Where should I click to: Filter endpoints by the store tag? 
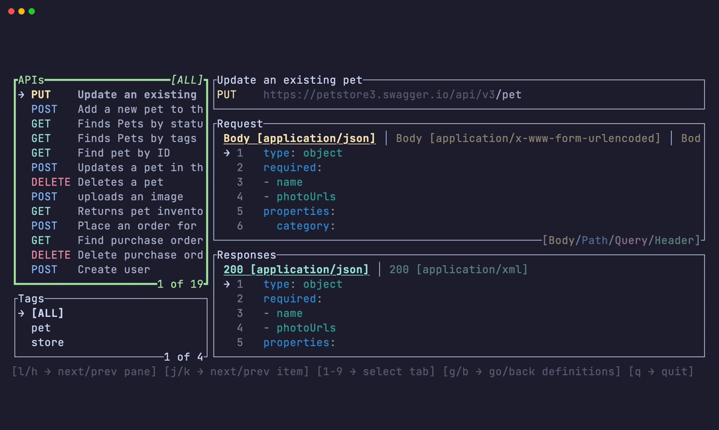(x=47, y=342)
